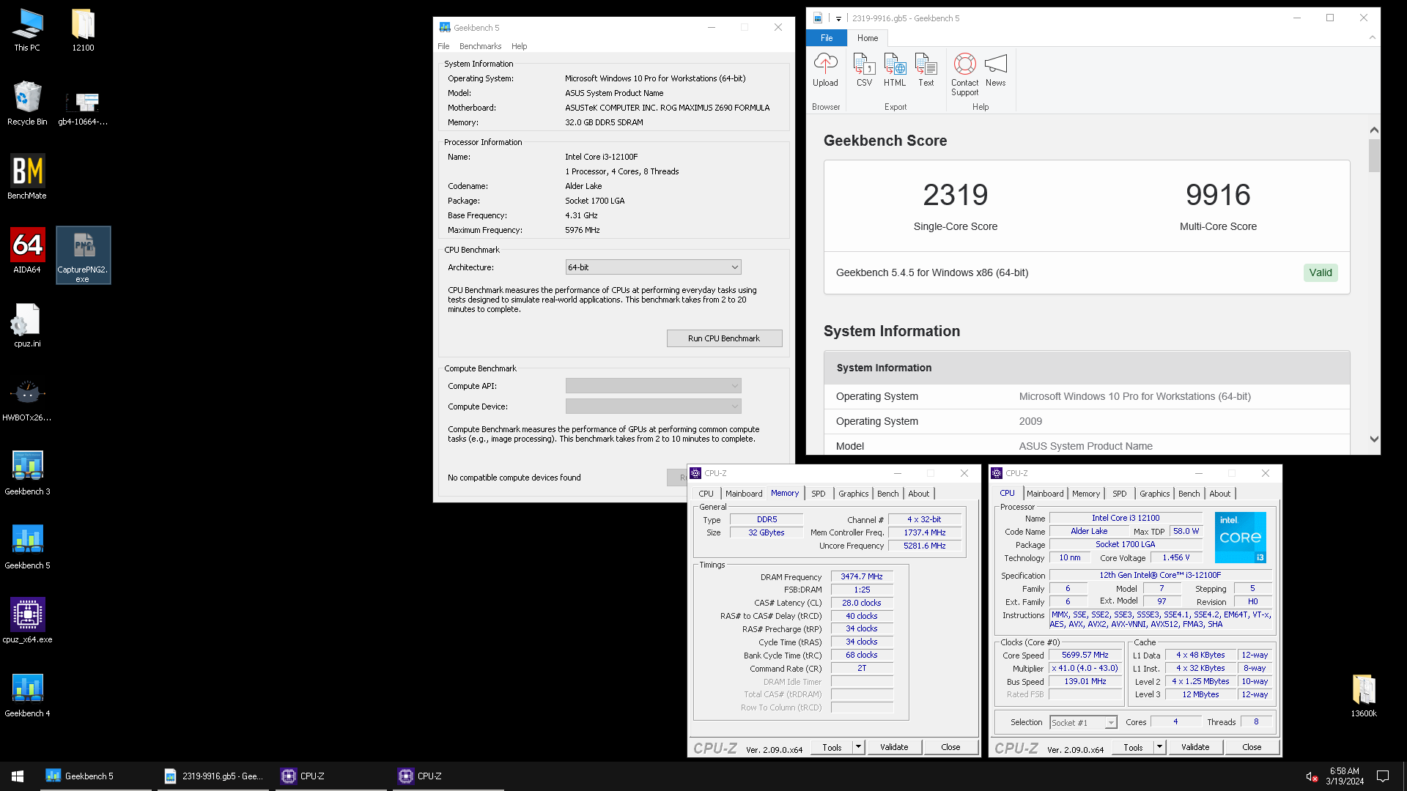The image size is (1407, 791).
Task: Click scroll down arrow in results window
Action: pos(1374,439)
